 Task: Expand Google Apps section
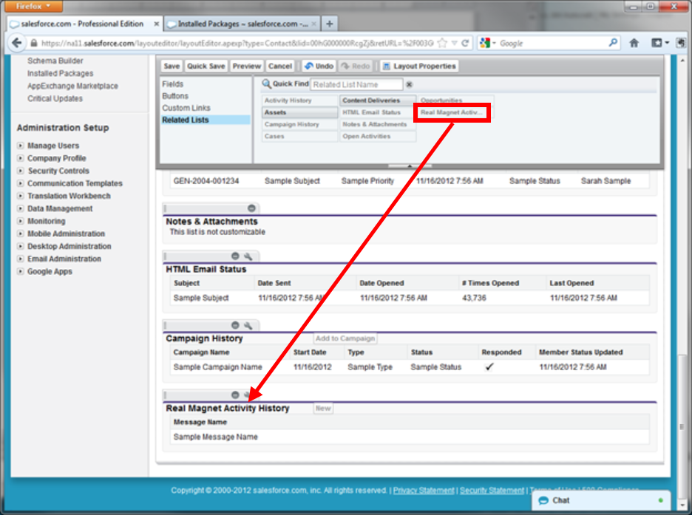(x=20, y=271)
